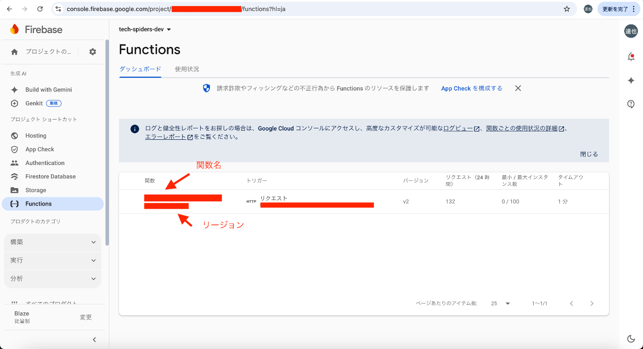The height and width of the screenshot is (349, 643).
Task: Click the Genkit sidebar icon
Action: [15, 103]
